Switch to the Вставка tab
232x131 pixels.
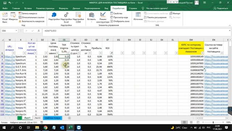28,8
